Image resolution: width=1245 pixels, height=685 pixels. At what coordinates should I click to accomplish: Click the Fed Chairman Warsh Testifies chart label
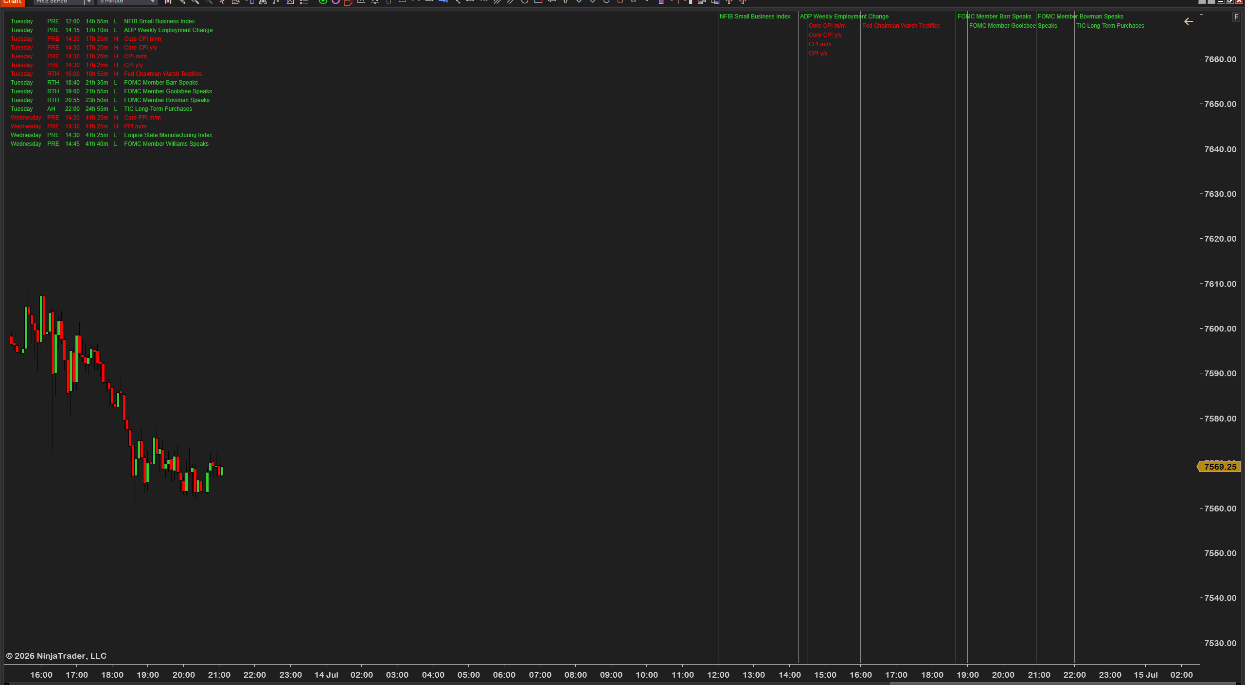(x=901, y=26)
